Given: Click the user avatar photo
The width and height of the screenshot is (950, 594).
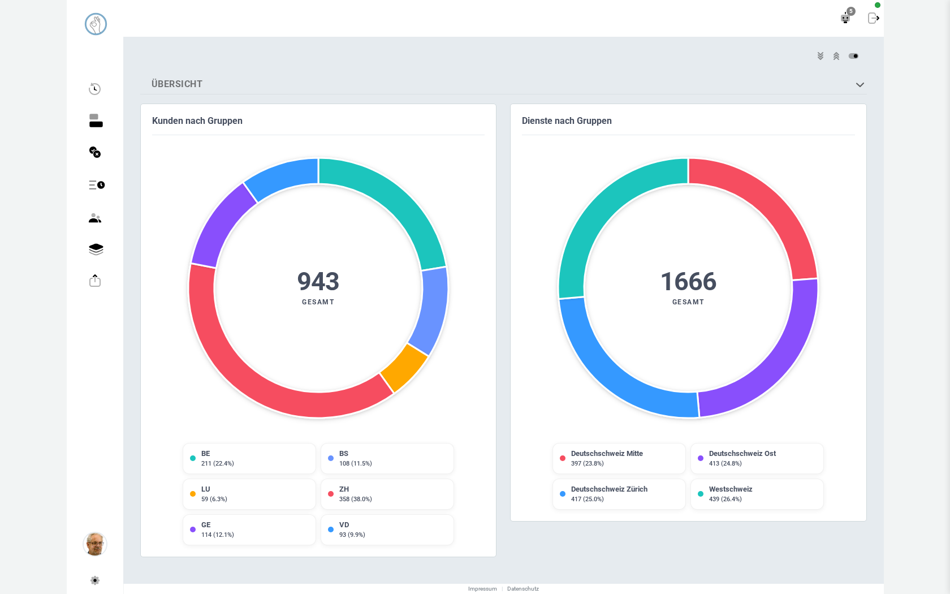Looking at the screenshot, I should tap(95, 544).
